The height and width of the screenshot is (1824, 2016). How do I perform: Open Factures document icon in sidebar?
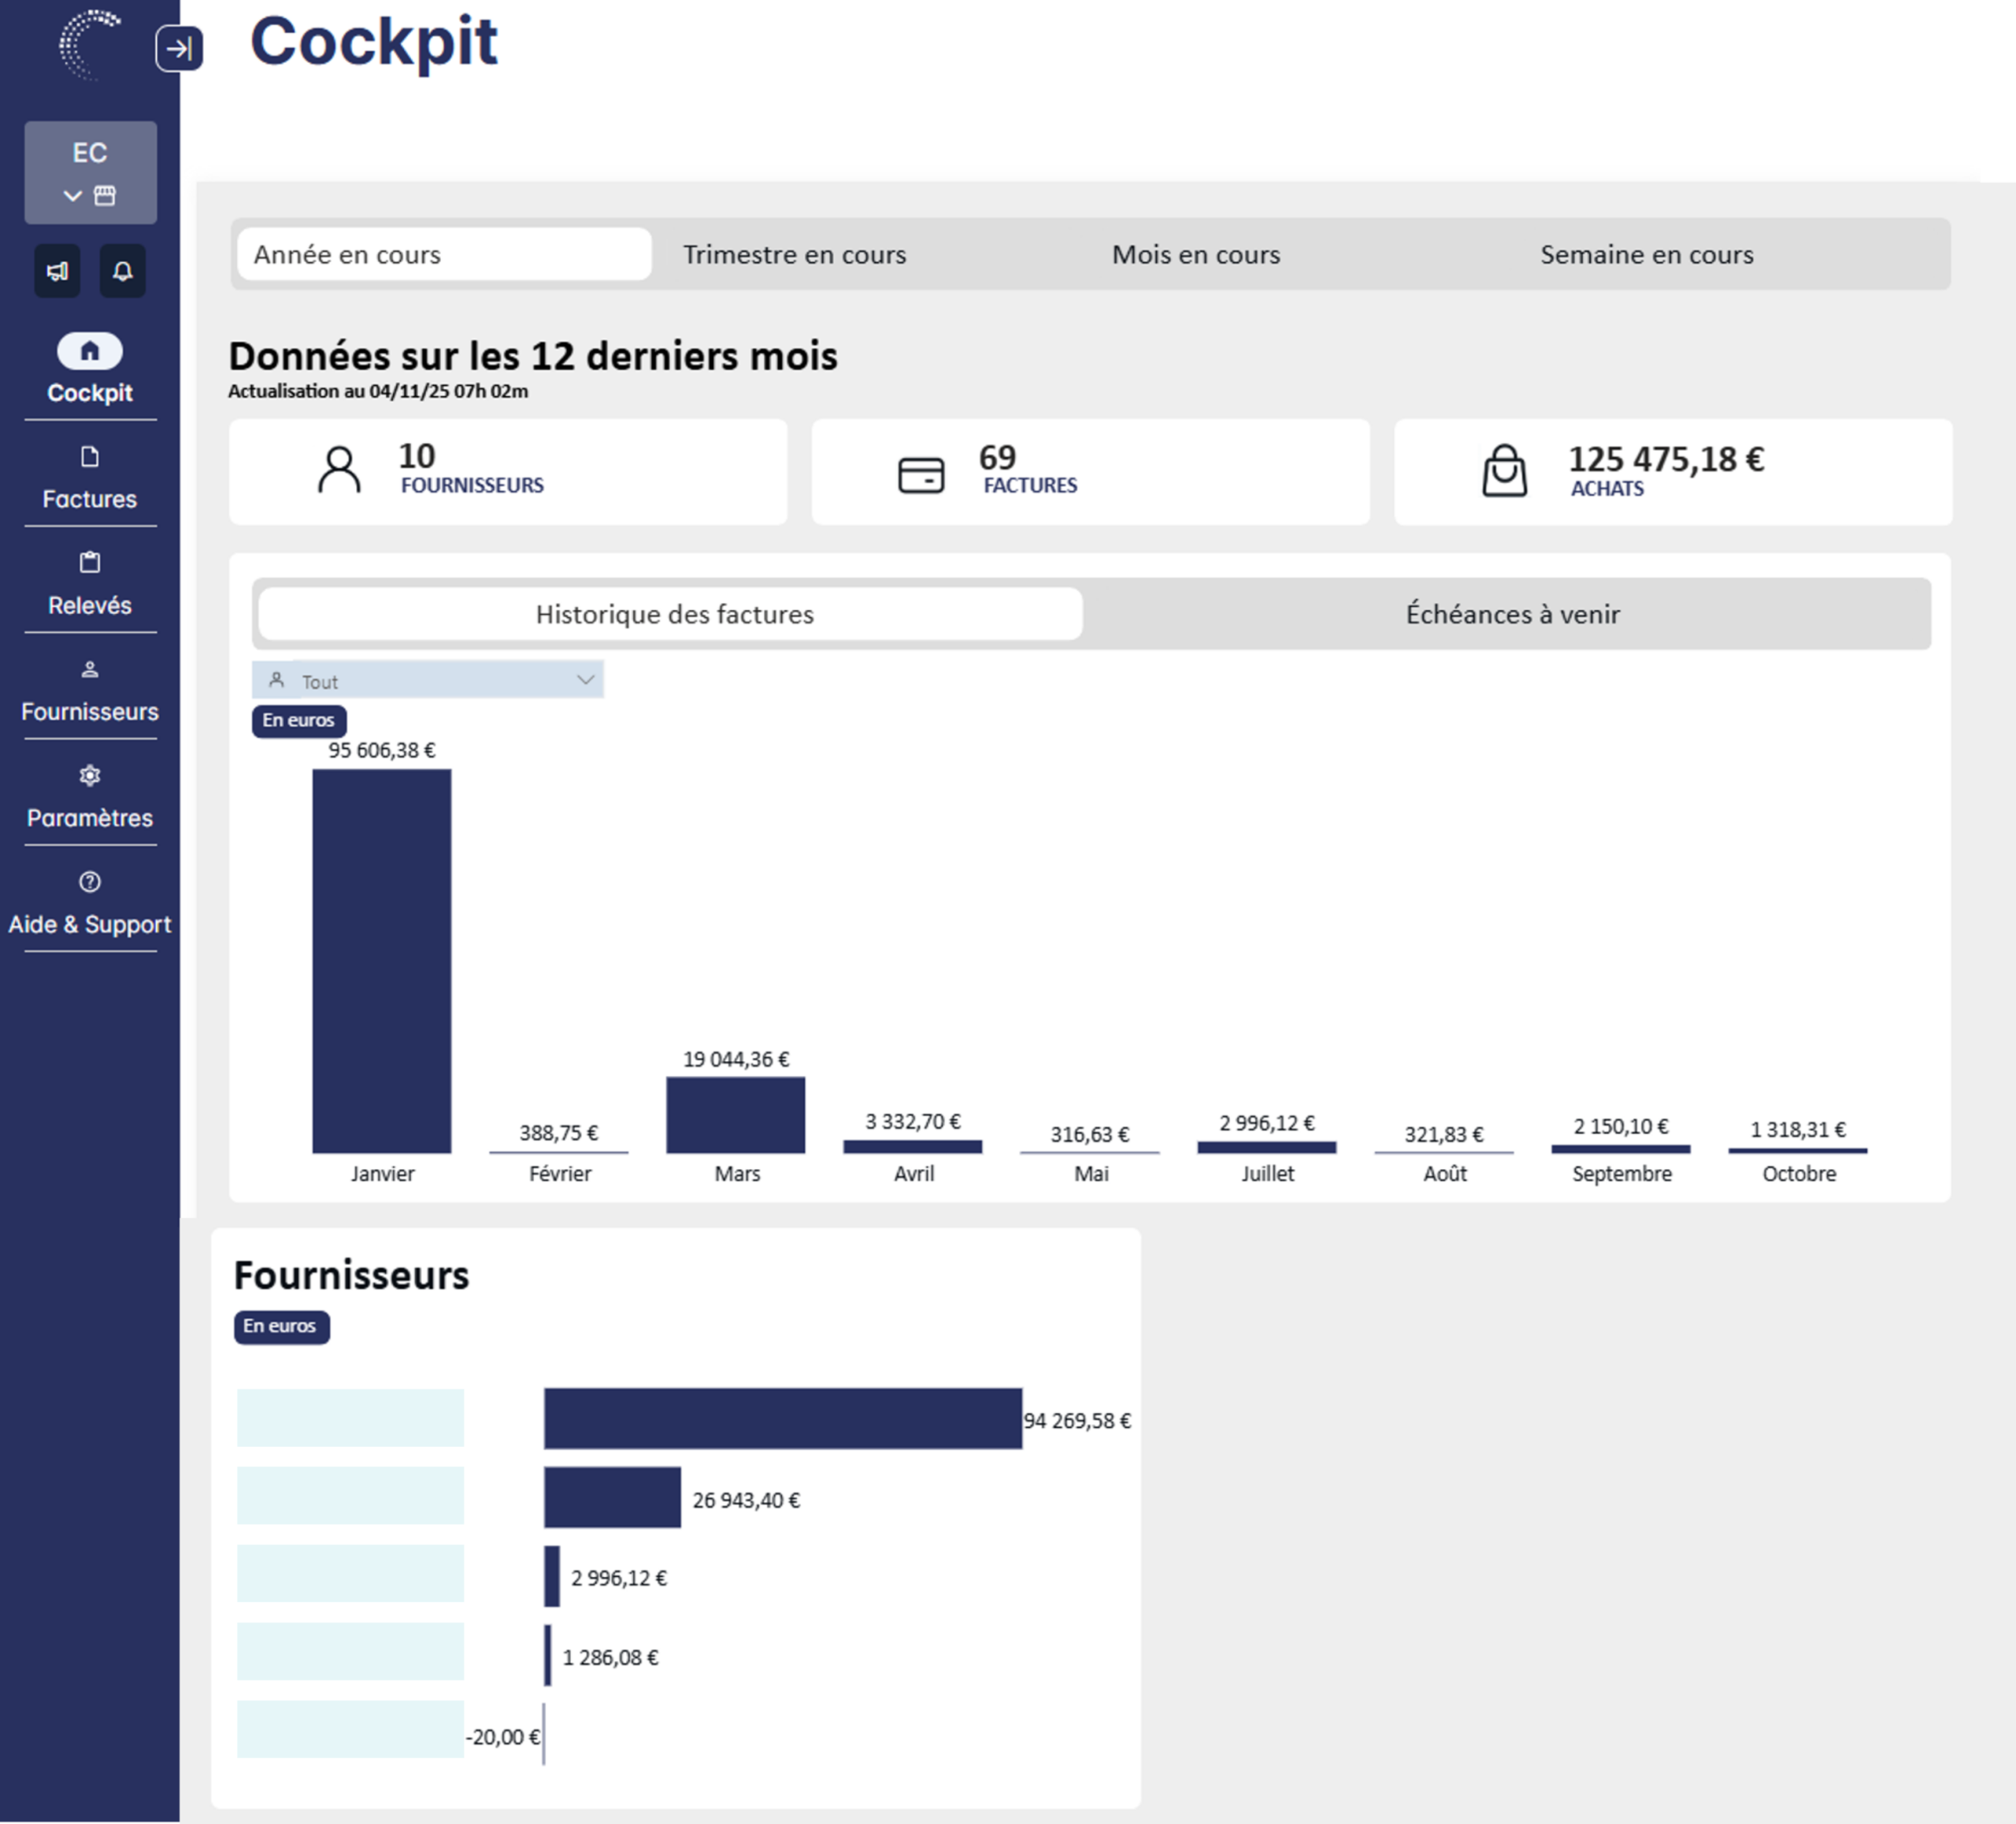coord(90,457)
